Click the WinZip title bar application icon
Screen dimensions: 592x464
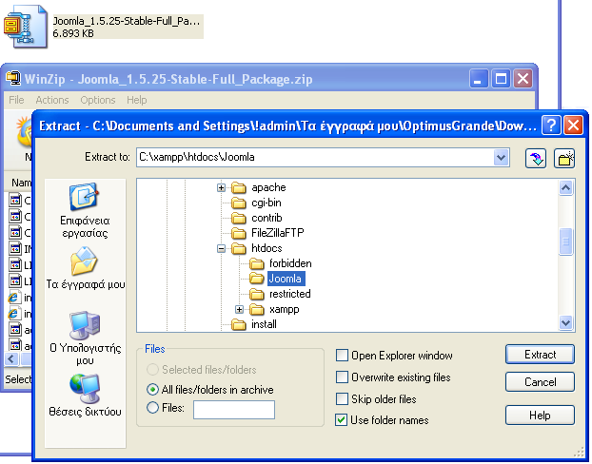[13, 79]
